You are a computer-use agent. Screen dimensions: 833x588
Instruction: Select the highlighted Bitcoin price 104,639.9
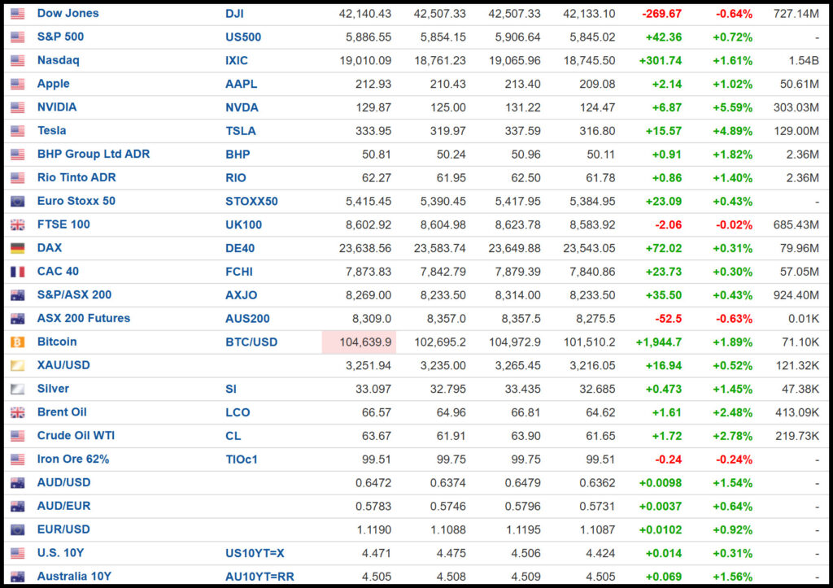365,342
